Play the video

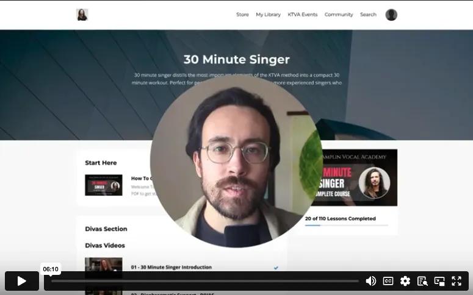click(x=22, y=281)
